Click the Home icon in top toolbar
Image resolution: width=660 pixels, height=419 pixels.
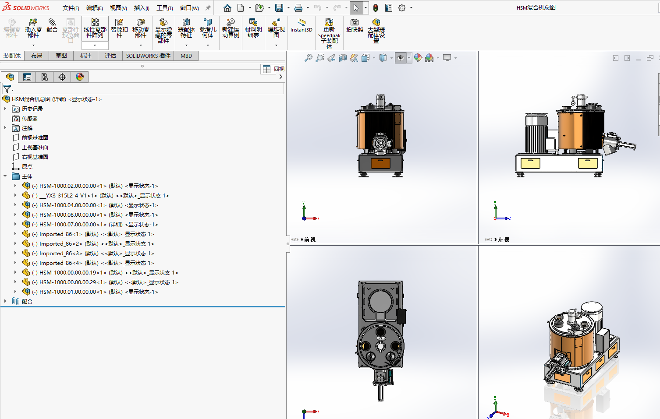(227, 8)
